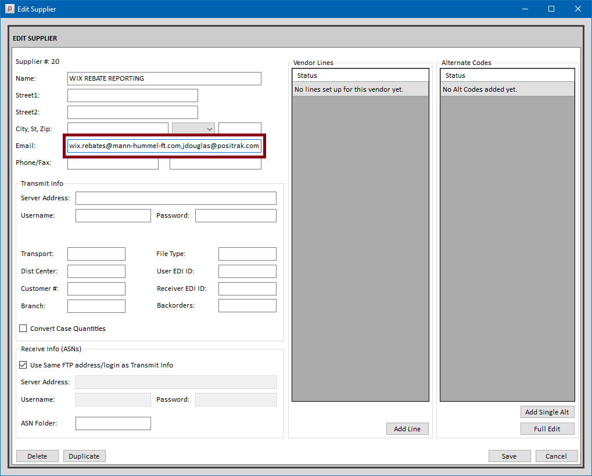Click the Street2 input field
This screenshot has width=592, height=476.
[x=132, y=113]
